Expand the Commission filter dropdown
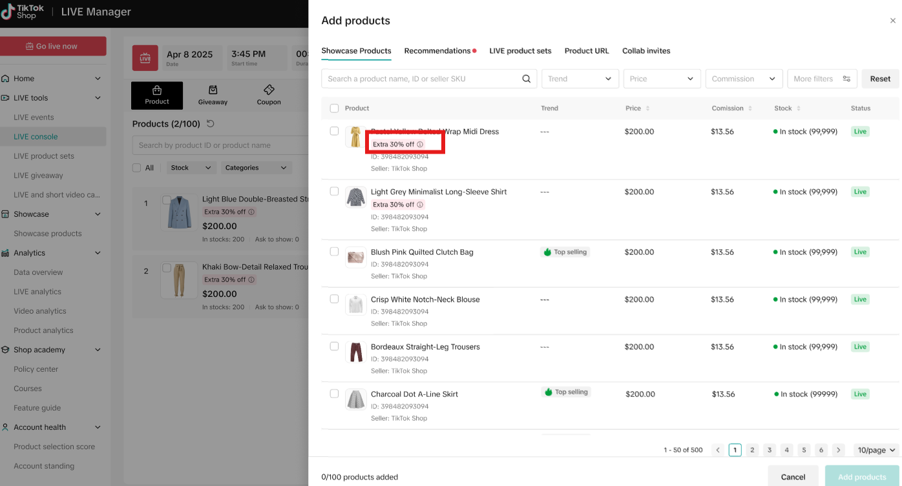Viewport: 902px width, 486px height. (x=744, y=79)
